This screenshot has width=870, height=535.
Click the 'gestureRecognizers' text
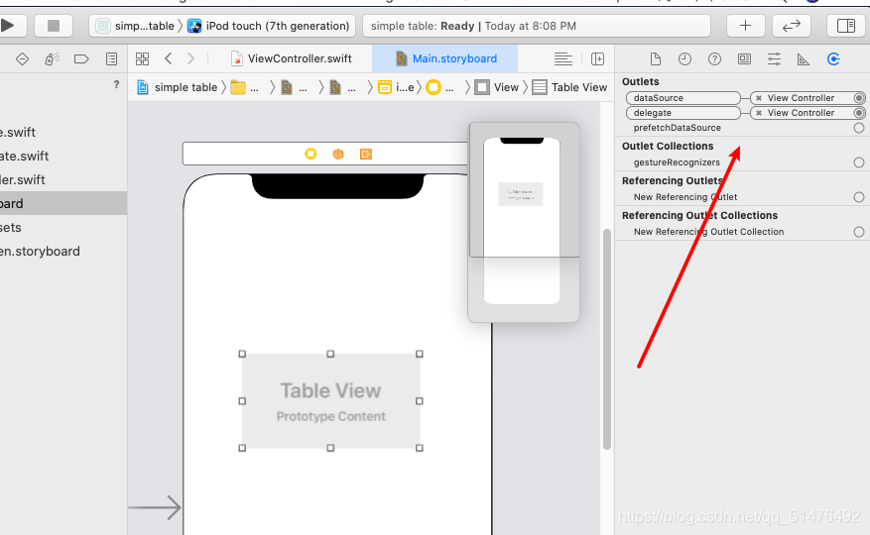677,162
